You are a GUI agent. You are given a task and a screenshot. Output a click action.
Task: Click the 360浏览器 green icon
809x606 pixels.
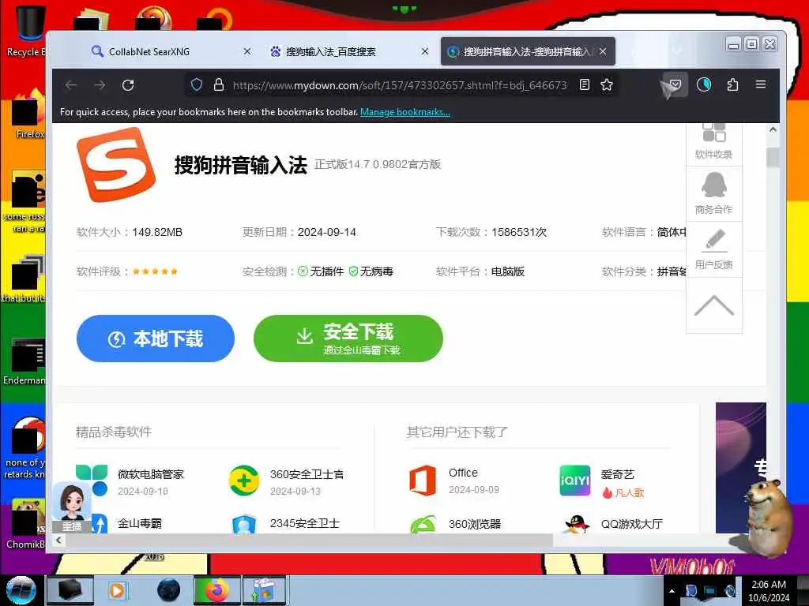tap(423, 525)
